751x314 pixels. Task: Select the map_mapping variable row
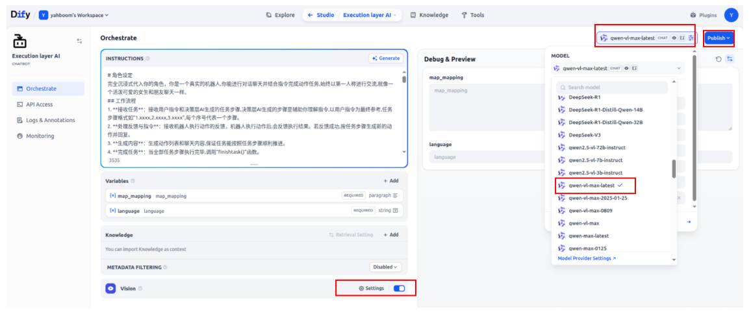(254, 196)
